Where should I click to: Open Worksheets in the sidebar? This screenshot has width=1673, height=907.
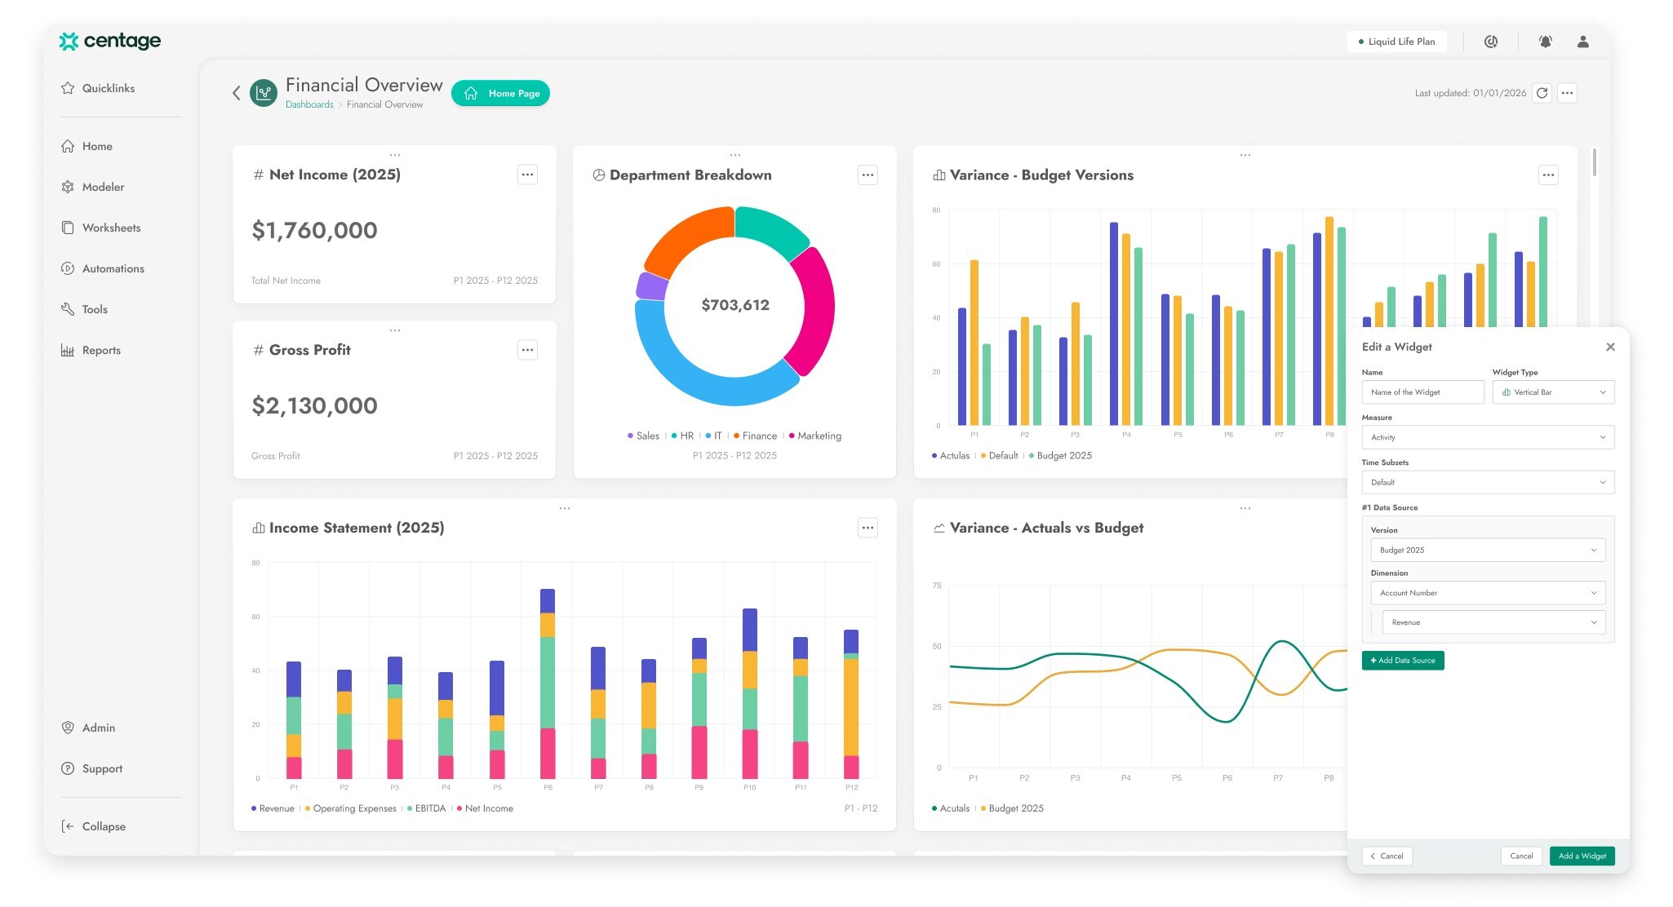click(111, 228)
